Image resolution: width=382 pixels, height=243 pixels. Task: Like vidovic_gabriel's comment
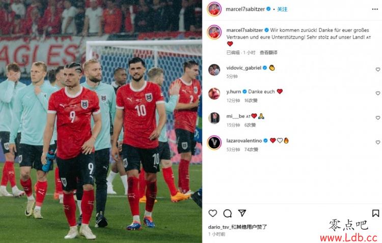click(378, 69)
